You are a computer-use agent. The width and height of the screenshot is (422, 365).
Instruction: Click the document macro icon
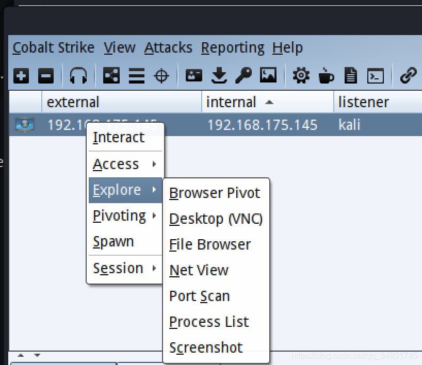[x=351, y=75]
